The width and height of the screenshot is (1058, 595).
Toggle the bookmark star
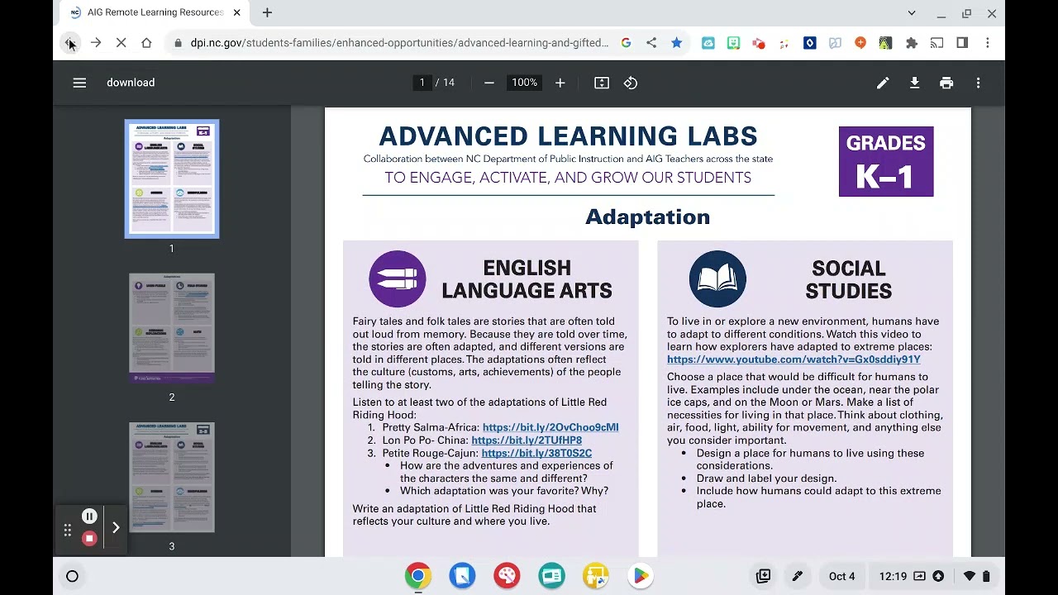tap(677, 43)
